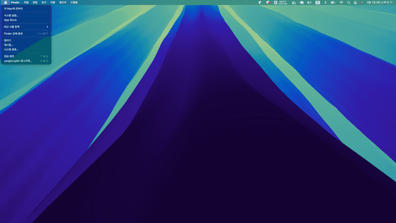
Task: Expand the 최근 사용 항목 submenu
Action: [x=26, y=27]
